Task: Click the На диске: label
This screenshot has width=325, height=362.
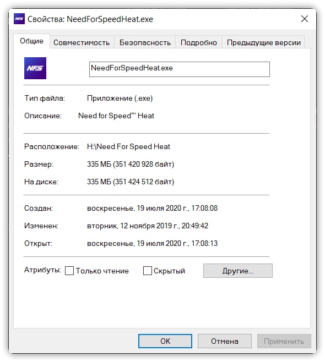Action: (41, 182)
